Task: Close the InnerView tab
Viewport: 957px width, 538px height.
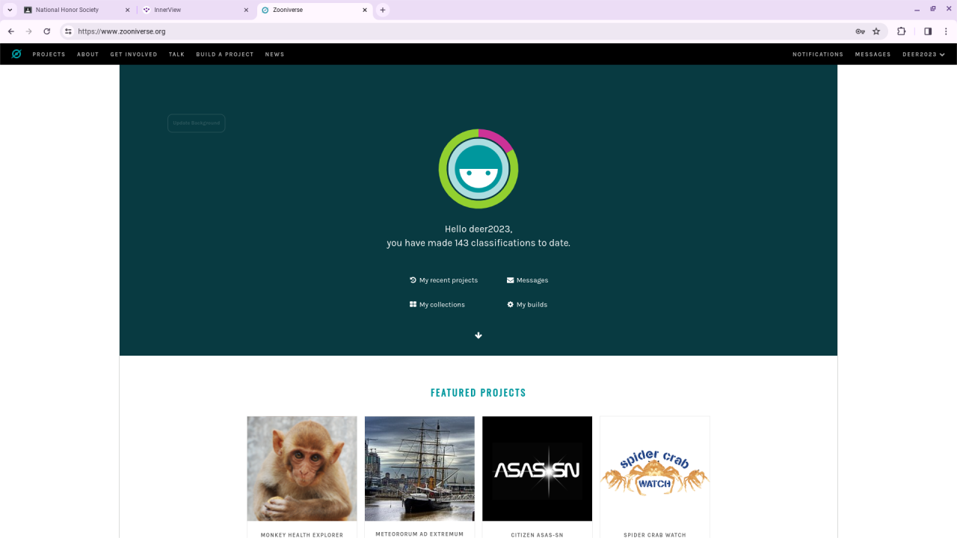Action: (x=246, y=10)
